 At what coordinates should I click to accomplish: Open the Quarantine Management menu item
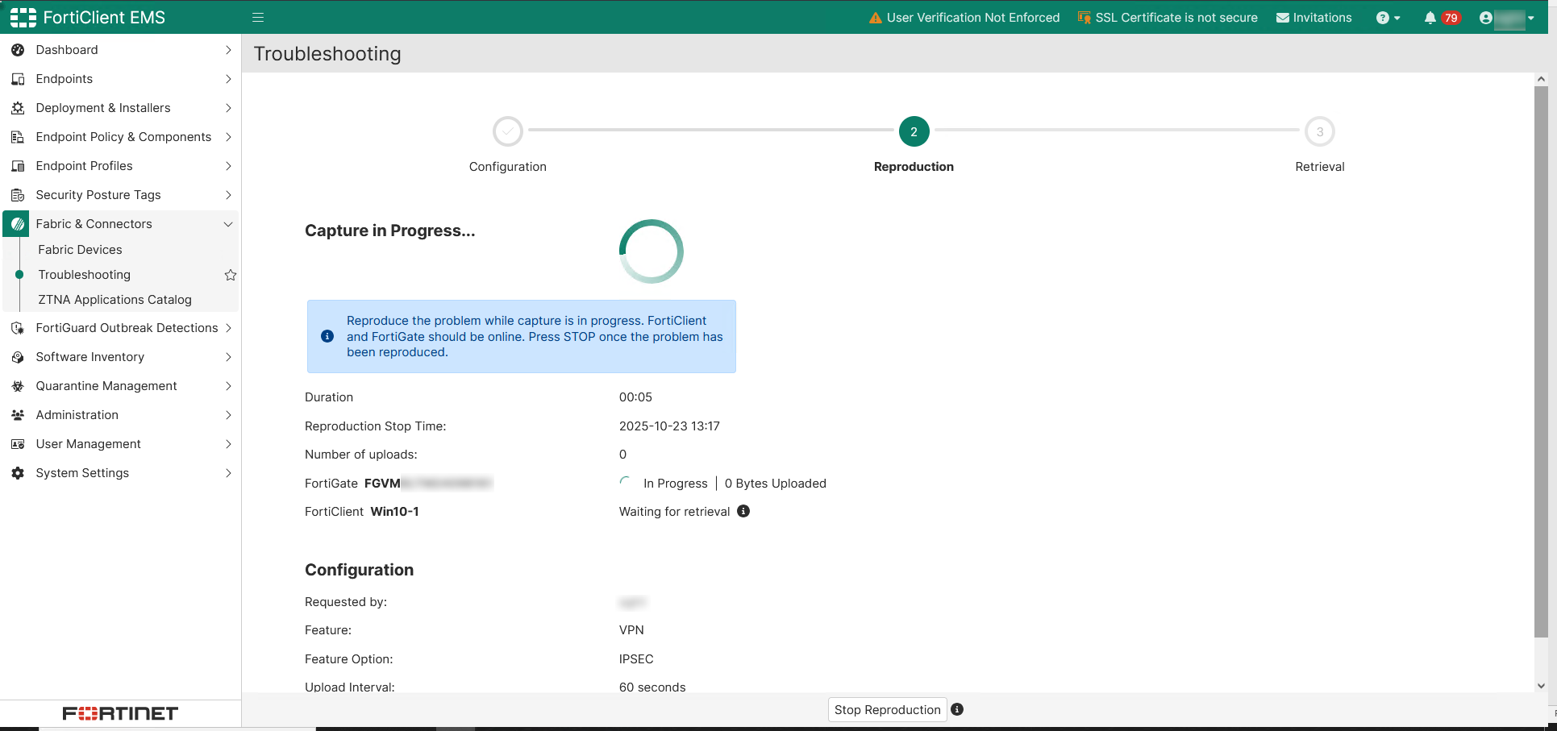[x=106, y=386]
